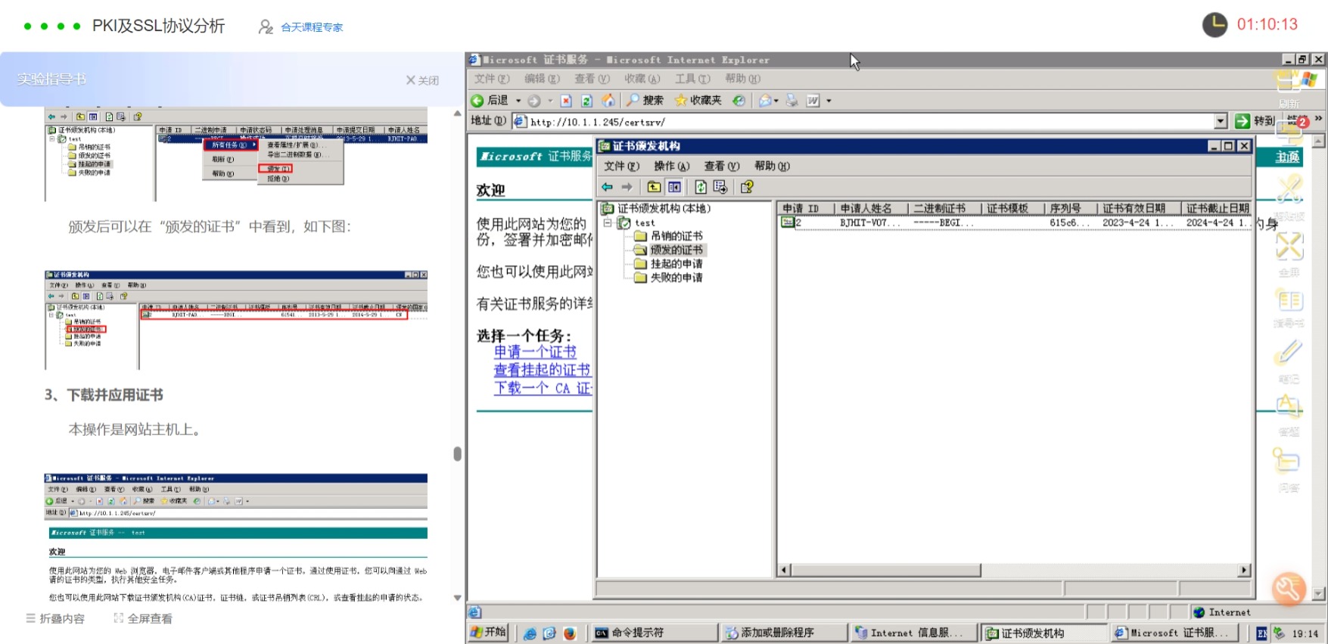Open the IE Back button history dropdown arrow
The height and width of the screenshot is (644, 1328).
click(518, 101)
